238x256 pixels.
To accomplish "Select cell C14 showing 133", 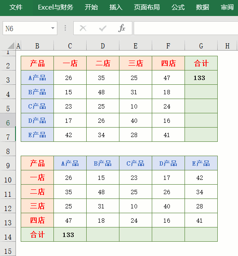I will (70, 235).
